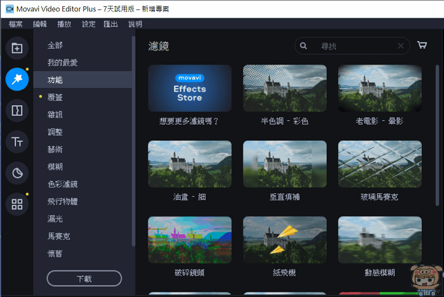444x297 pixels.
Task: Select the 功能 category
Action: 82,80
